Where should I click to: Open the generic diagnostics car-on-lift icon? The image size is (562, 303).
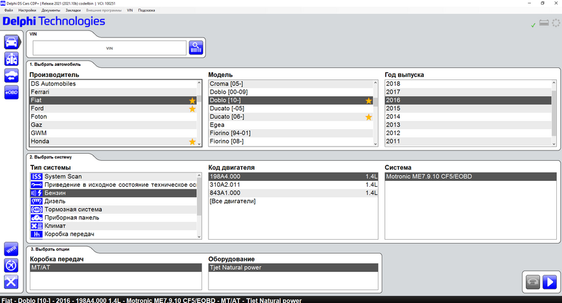tap(12, 59)
